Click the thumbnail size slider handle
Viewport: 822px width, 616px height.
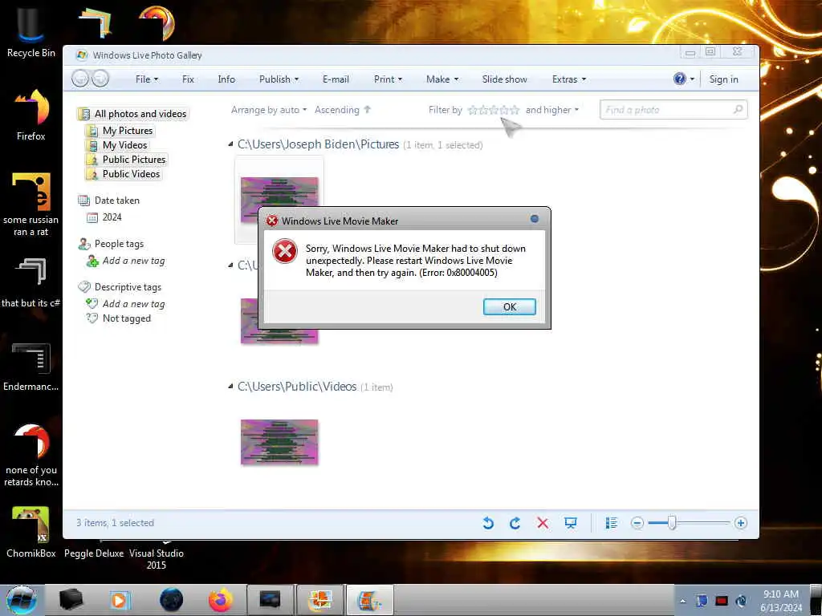[x=672, y=523]
